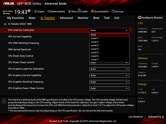
Task: Click the Hot Keys question mark icon
Action: [x=113, y=11]
